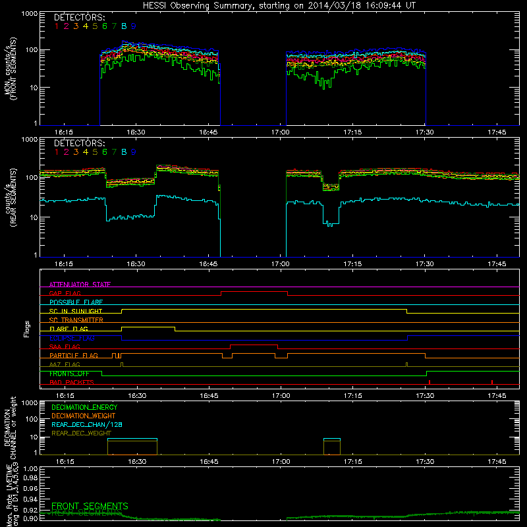Click the Flags vertical axis label
527x527 pixels.
pyautogui.click(x=26, y=329)
